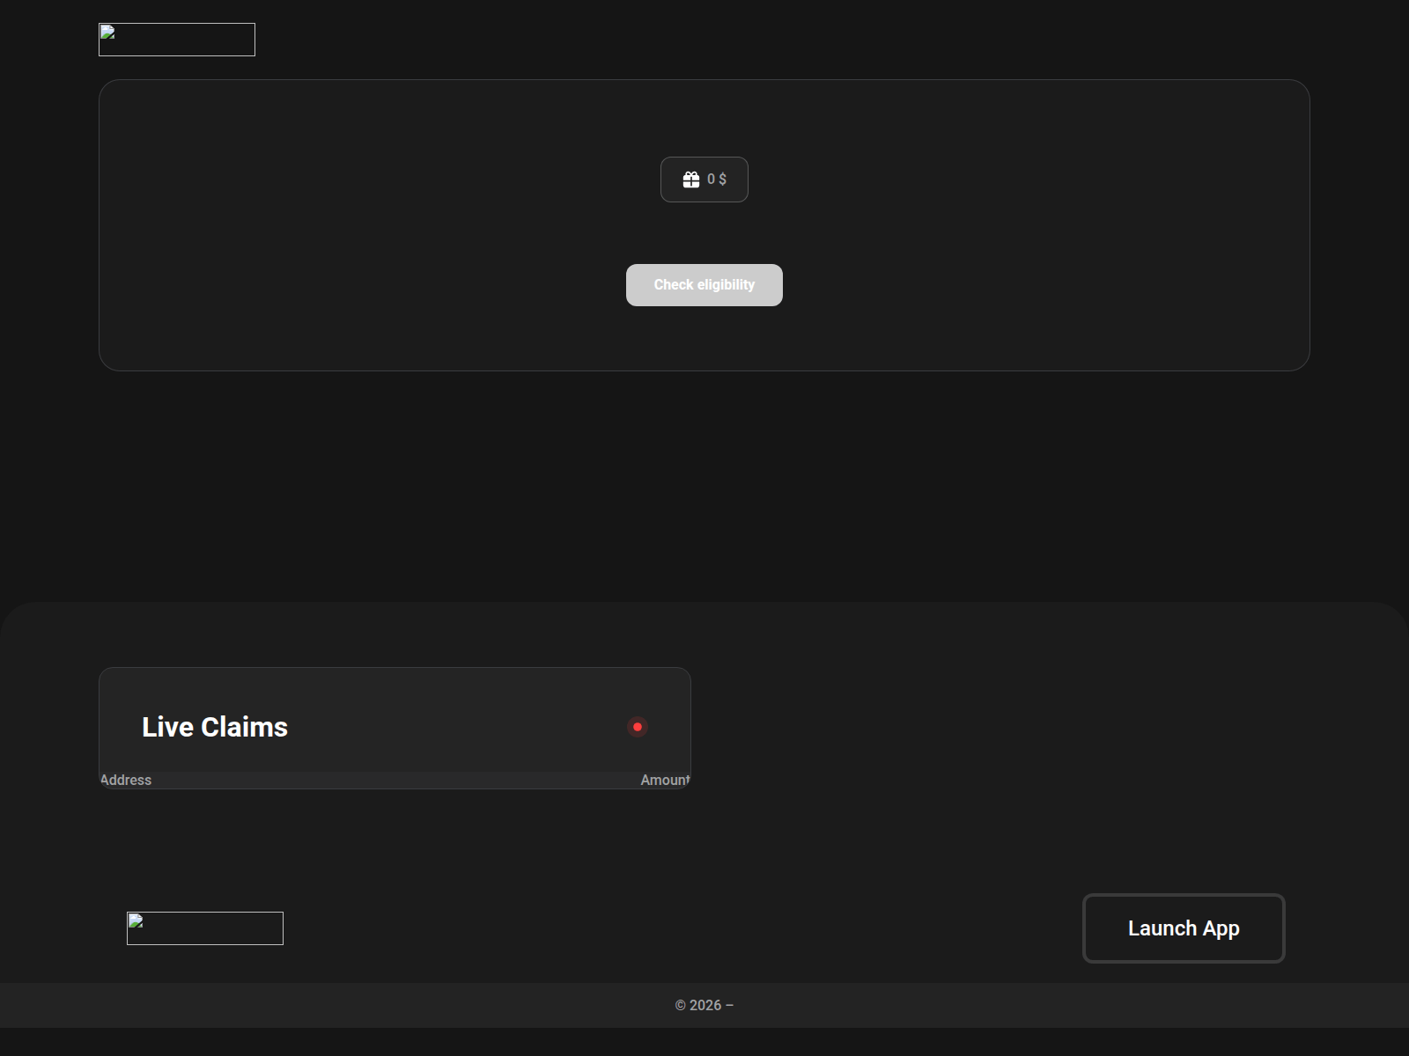Click the header logo image

177,40
